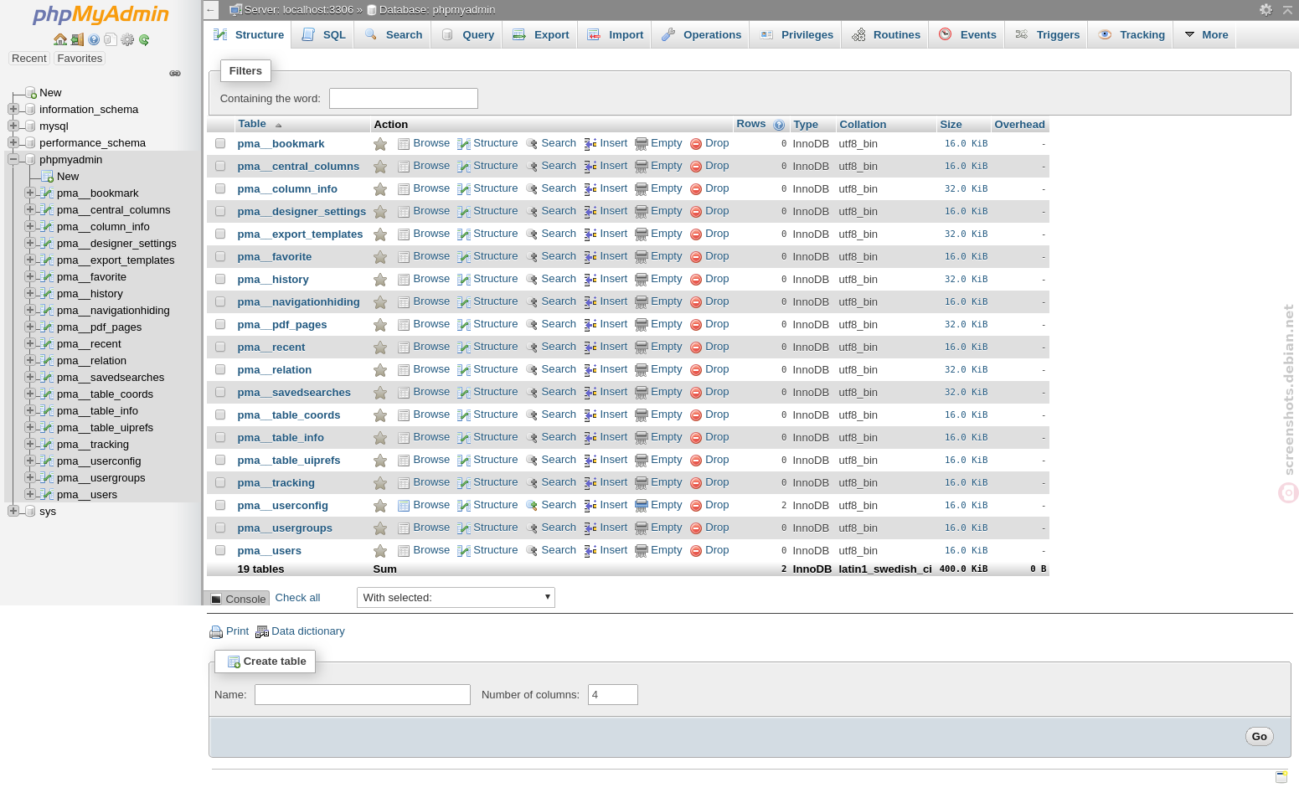Screen dimensions: 1299x798
Task: Click the Number of columns field
Action: pos(613,695)
